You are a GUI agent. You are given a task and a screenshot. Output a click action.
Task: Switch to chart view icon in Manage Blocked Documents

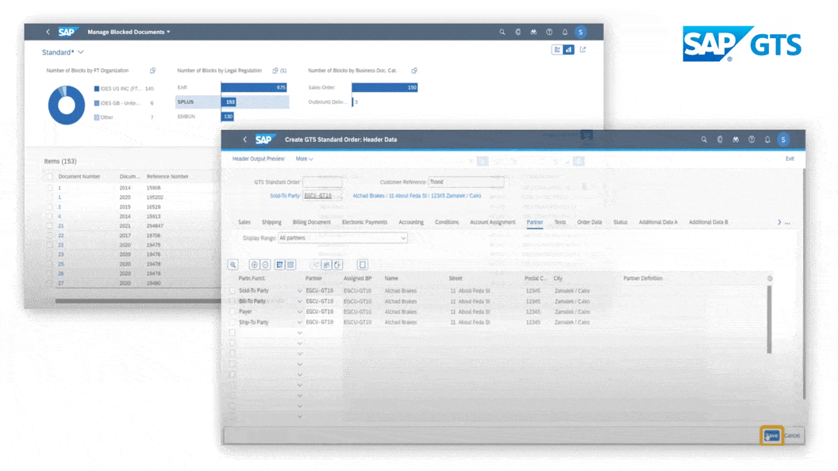(569, 50)
